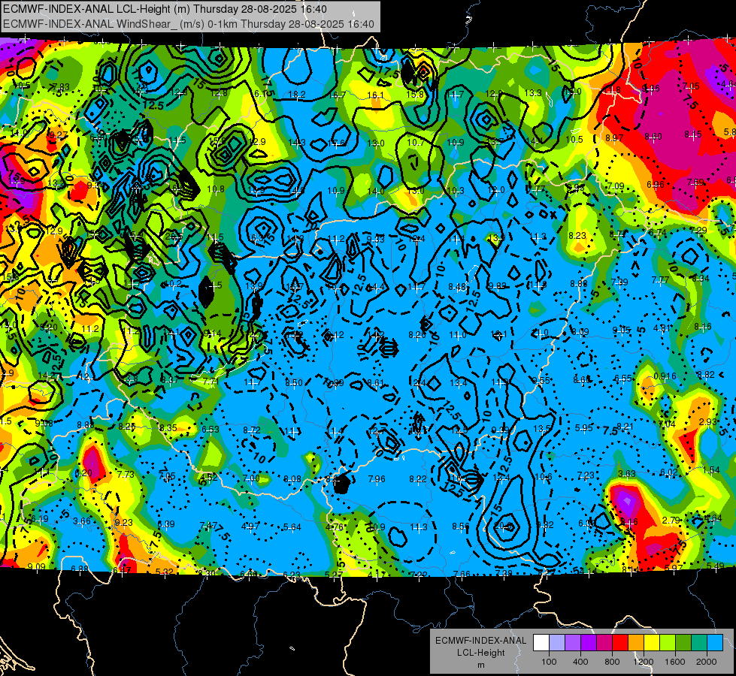Screen dimensions: 736x676
Task: Click the grid value 9.55
Action: pos(541,381)
